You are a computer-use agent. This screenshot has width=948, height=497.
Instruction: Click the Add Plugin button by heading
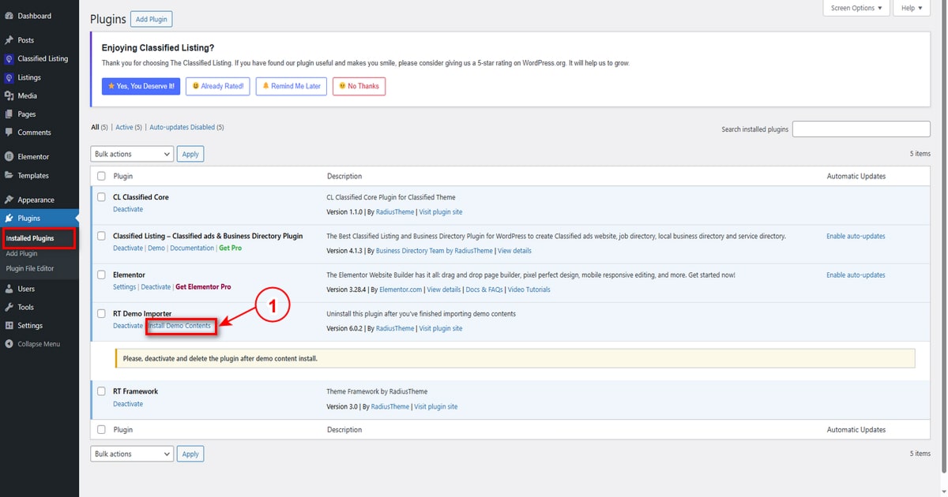[x=152, y=19]
